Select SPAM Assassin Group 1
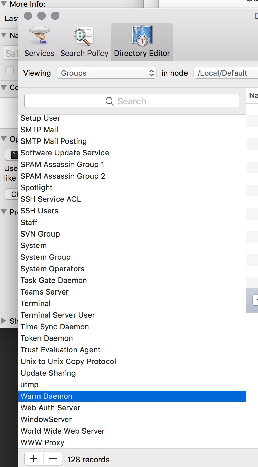Image resolution: width=258 pixels, height=467 pixels. 132,164
